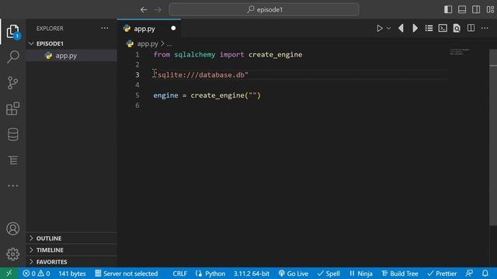Click the breadcrumb ellipsis after app.py
Screen dimensions: 497x279
click(x=169, y=43)
